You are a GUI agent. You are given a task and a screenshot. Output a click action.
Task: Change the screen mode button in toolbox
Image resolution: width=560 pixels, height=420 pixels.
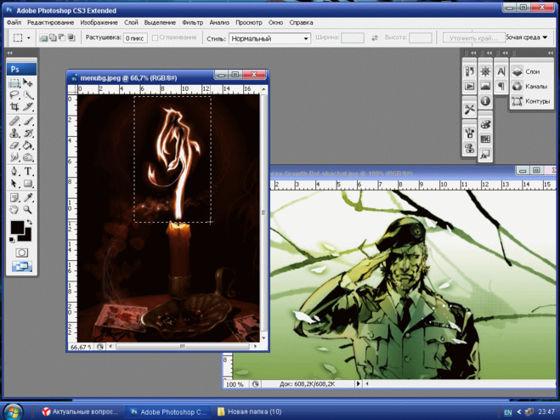21,267
